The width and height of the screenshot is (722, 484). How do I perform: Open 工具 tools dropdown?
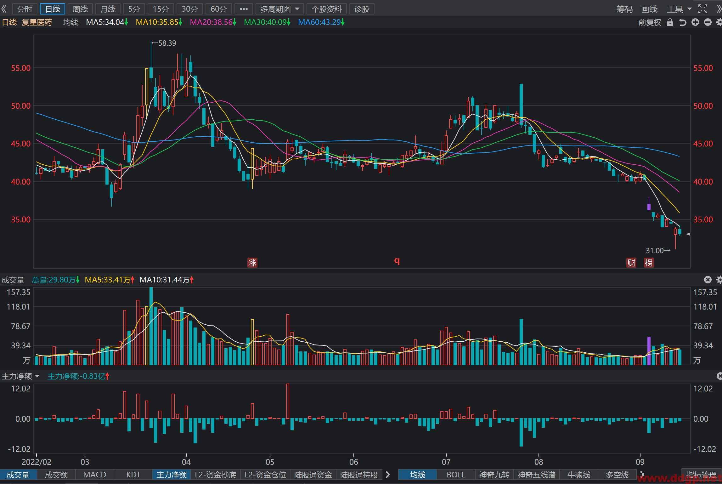click(x=679, y=9)
